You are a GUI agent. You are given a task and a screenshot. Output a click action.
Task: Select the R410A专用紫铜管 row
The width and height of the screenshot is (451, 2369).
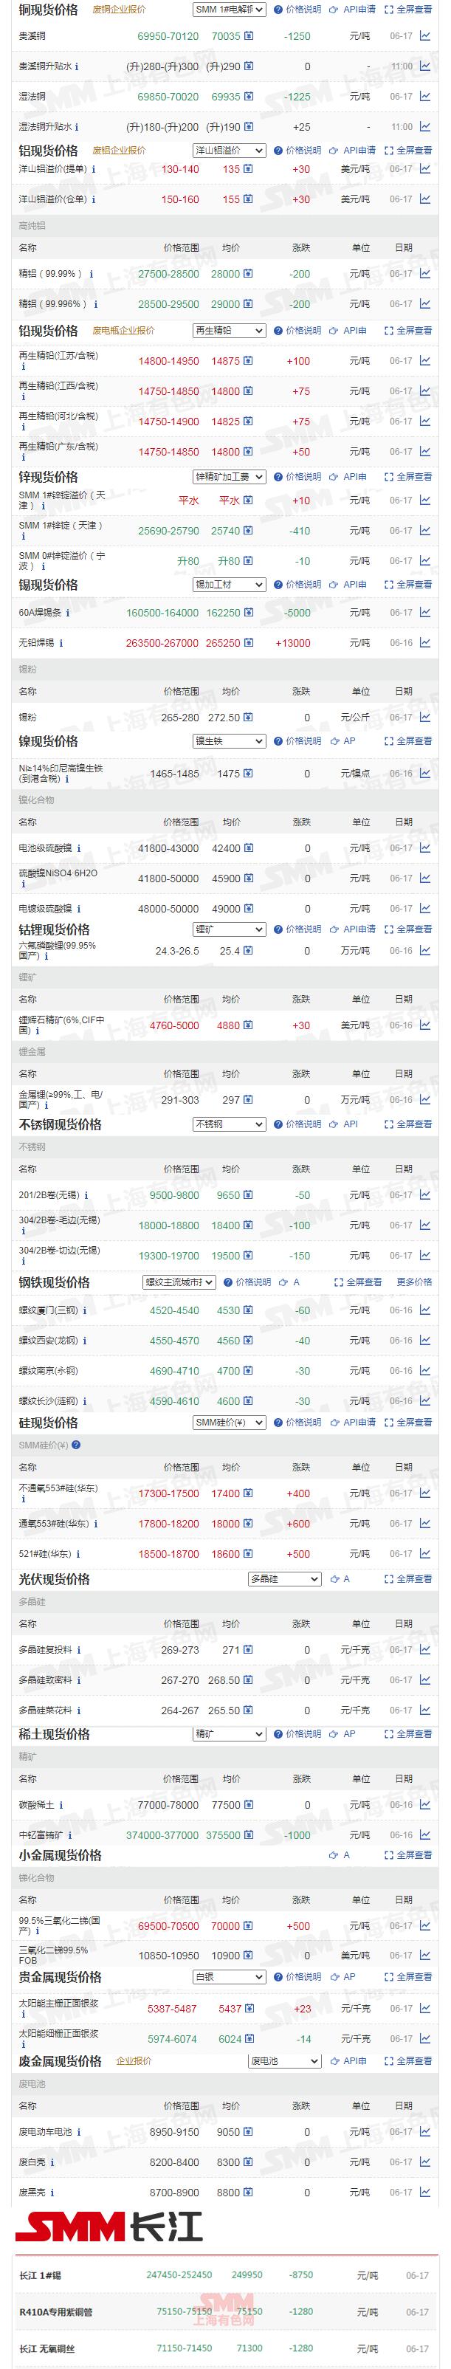(226, 2312)
